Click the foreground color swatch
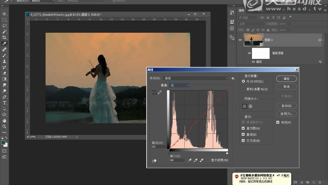The height and width of the screenshot is (185, 328). tap(3, 142)
